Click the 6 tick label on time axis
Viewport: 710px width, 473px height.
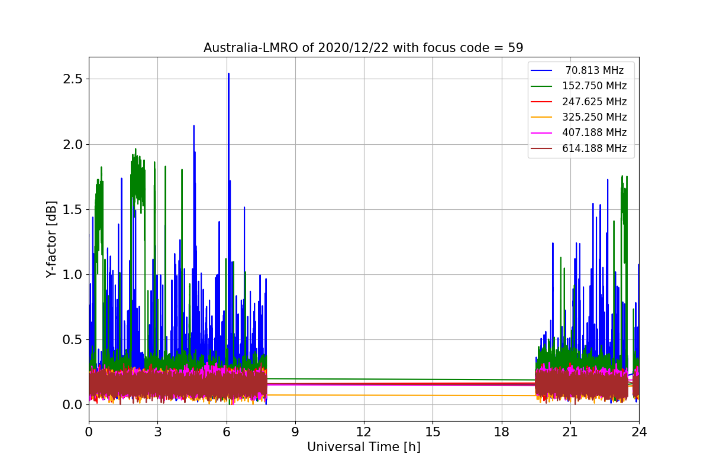pyautogui.click(x=226, y=432)
